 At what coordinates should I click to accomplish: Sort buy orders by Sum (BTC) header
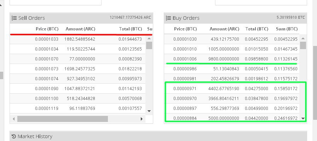click(287, 29)
